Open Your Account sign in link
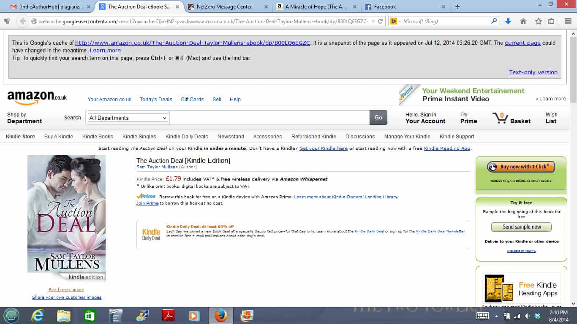This screenshot has width=577, height=324. [x=425, y=118]
